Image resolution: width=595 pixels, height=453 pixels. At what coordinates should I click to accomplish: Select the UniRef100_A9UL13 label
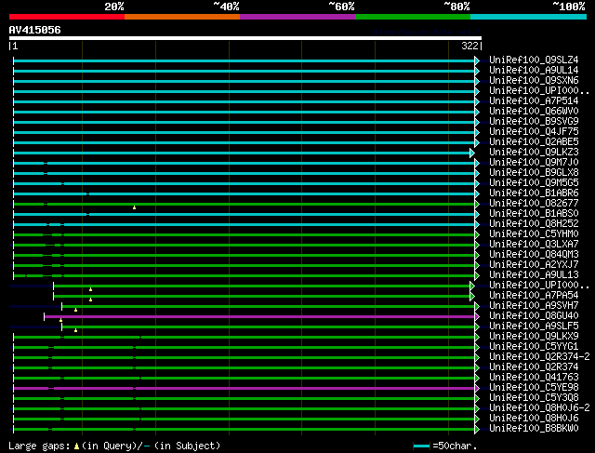click(534, 275)
